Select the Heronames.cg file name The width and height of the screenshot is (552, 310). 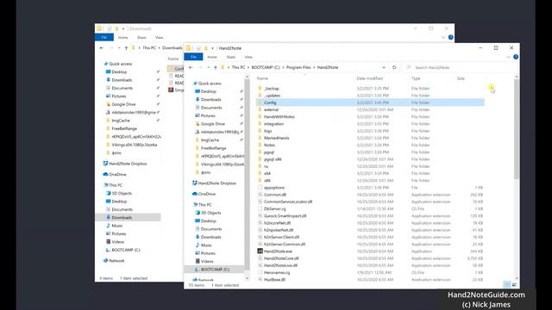click(x=277, y=272)
